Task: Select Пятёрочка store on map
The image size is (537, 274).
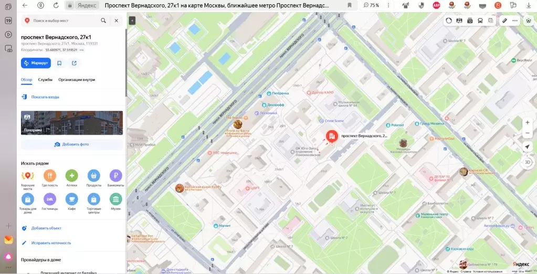Action: pyautogui.click(x=278, y=93)
